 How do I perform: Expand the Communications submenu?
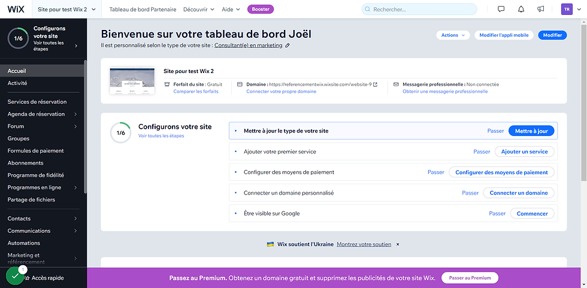pyautogui.click(x=75, y=231)
